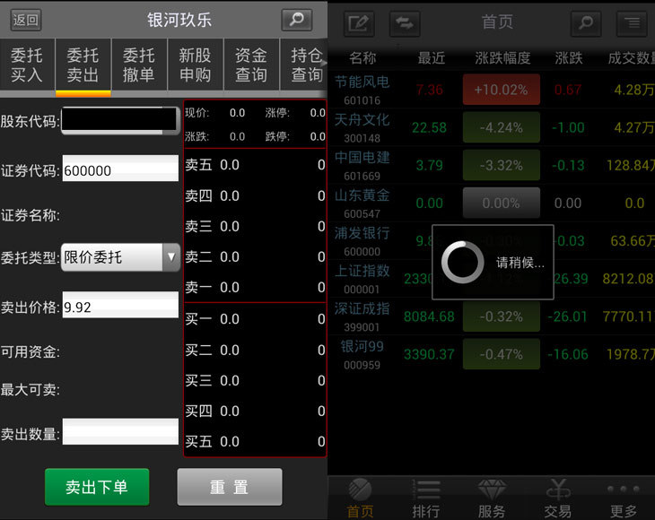Open the 委托撤单 tab
This screenshot has height=520, width=655.
pos(139,65)
